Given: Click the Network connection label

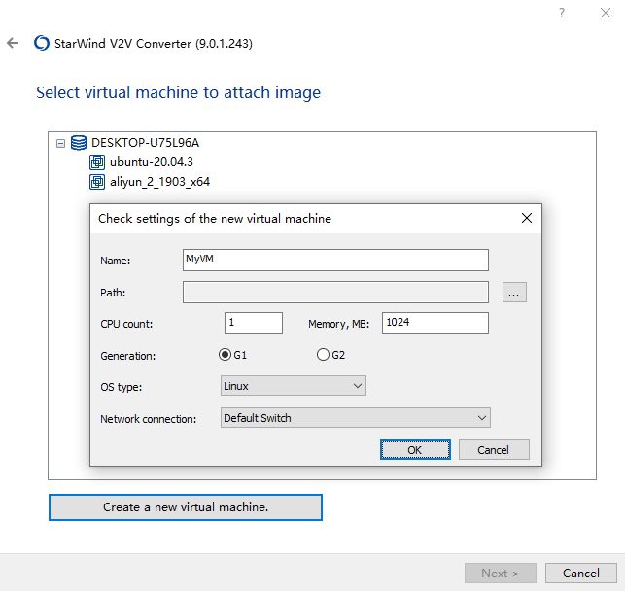Looking at the screenshot, I should point(149,419).
